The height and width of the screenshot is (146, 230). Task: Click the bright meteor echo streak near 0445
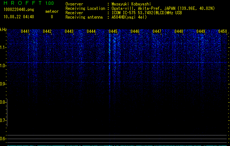point(109,62)
